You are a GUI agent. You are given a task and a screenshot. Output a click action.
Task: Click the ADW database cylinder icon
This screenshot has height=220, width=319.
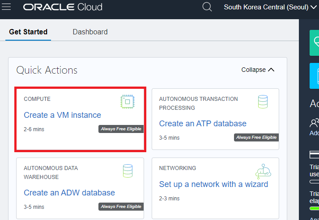128,171
